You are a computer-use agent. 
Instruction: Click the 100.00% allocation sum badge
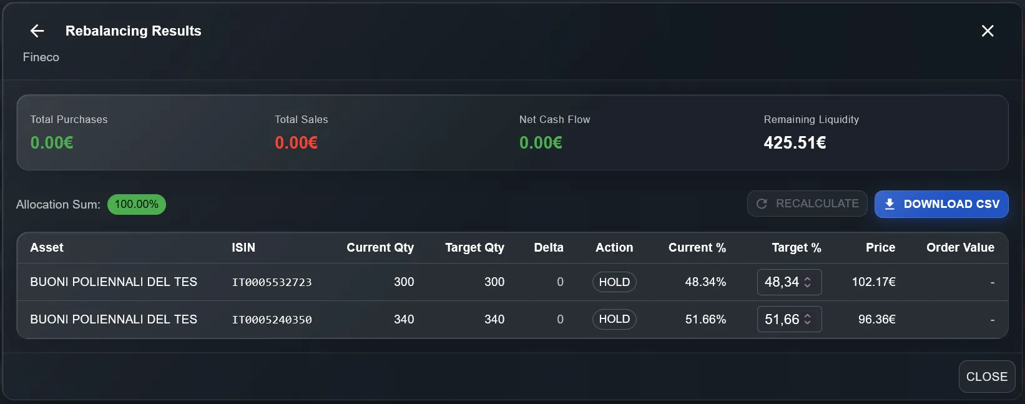point(136,204)
